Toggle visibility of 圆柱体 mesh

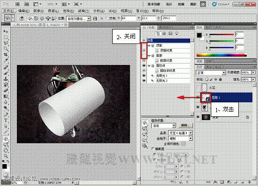click(144, 65)
